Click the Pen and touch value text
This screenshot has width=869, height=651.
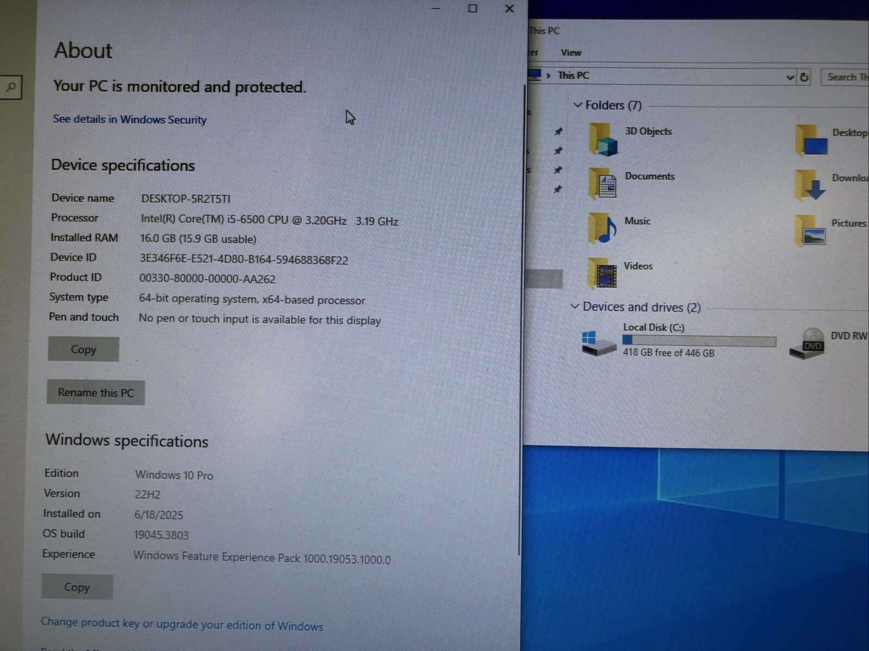click(259, 319)
